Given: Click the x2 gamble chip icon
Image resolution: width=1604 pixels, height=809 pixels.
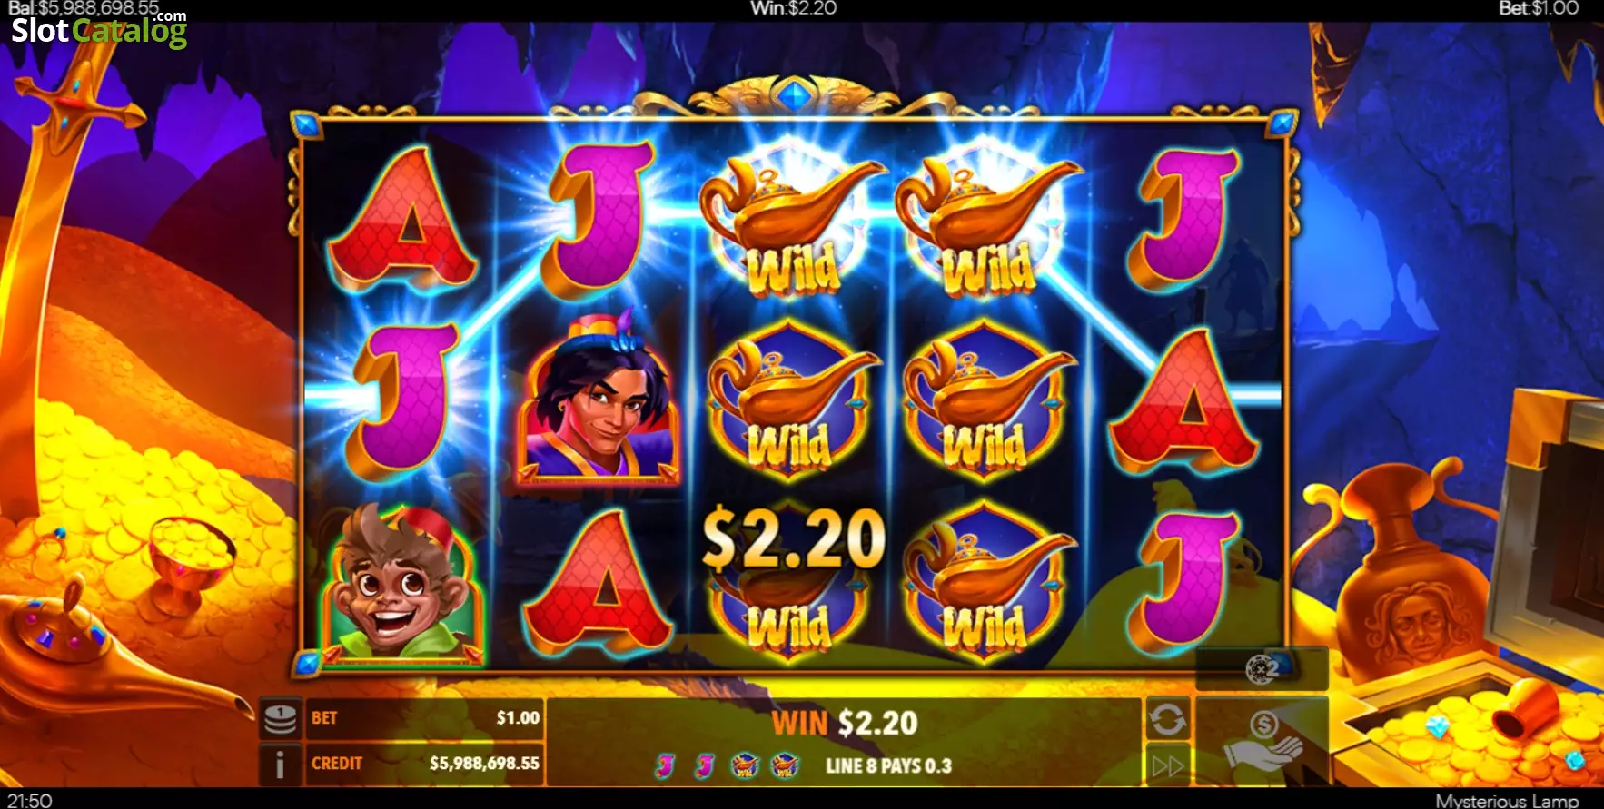Looking at the screenshot, I should pyautogui.click(x=1262, y=670).
